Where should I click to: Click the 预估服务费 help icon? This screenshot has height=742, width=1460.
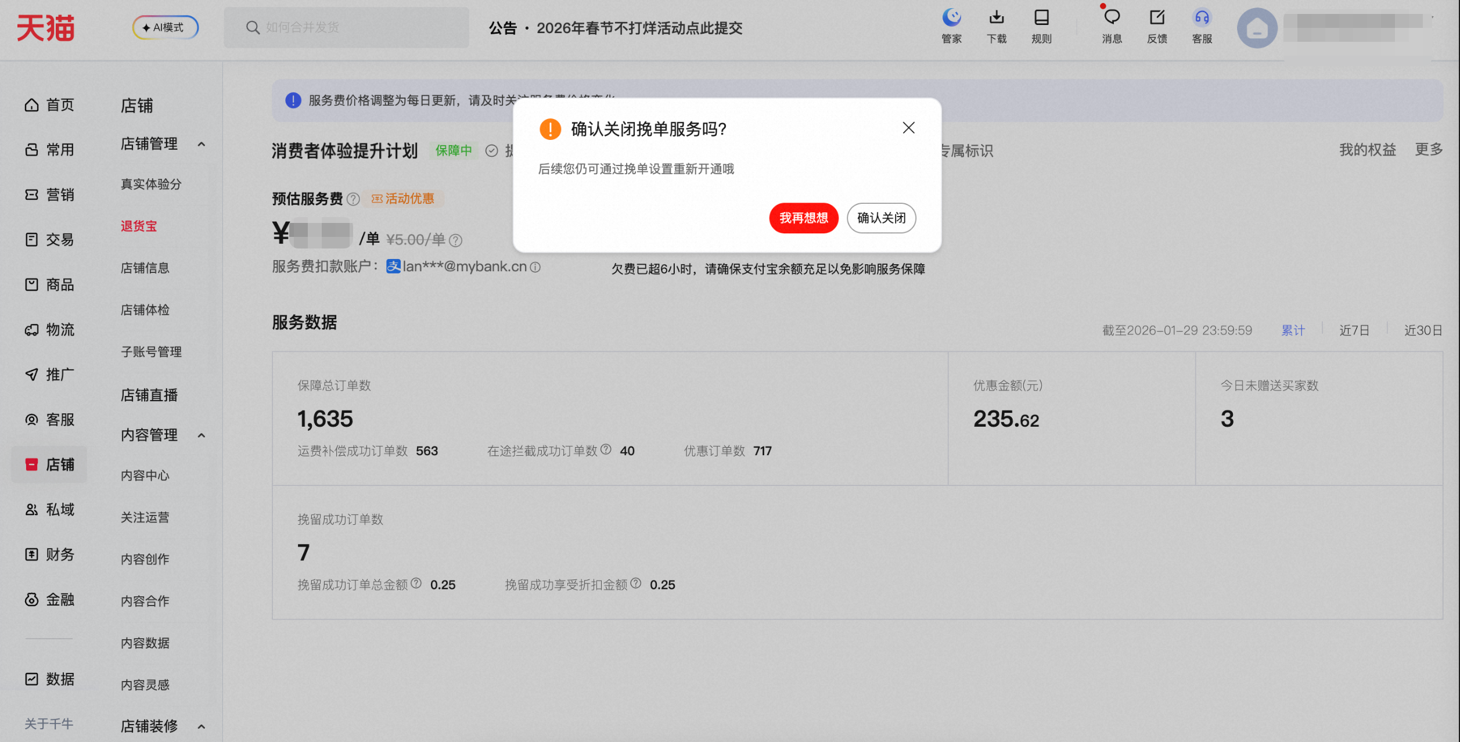353,199
